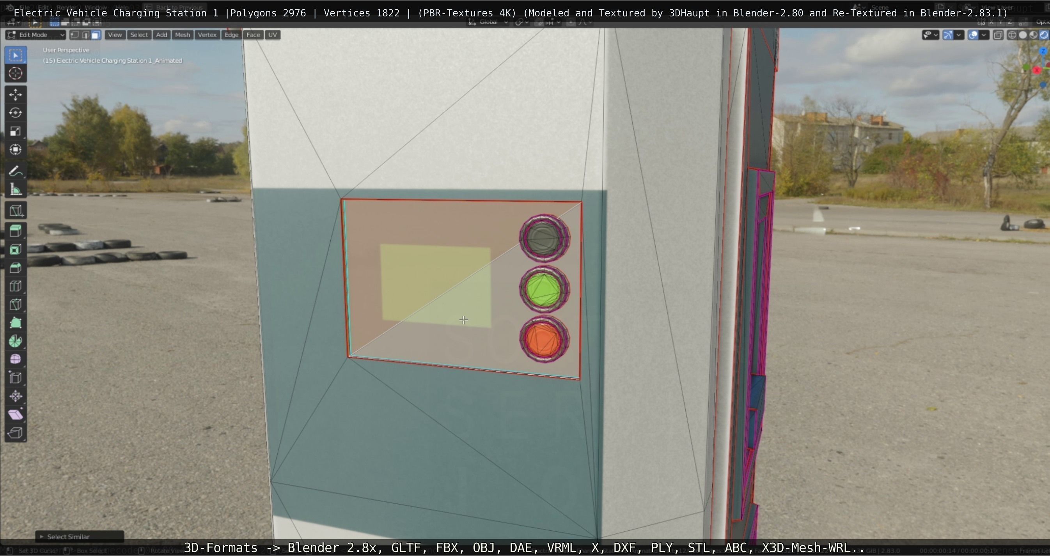Open the overlays options dropdown arrow
The width and height of the screenshot is (1050, 556).
[x=984, y=35]
